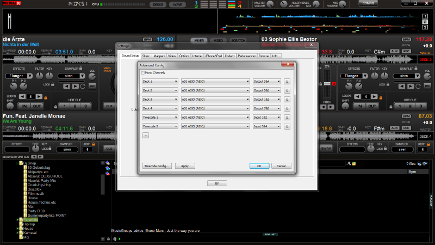Remove the Timecode 2 row with its X button
The image size is (435, 245).
pos(287,126)
